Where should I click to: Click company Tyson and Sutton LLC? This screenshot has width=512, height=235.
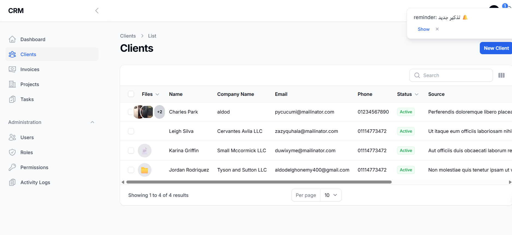click(x=242, y=170)
